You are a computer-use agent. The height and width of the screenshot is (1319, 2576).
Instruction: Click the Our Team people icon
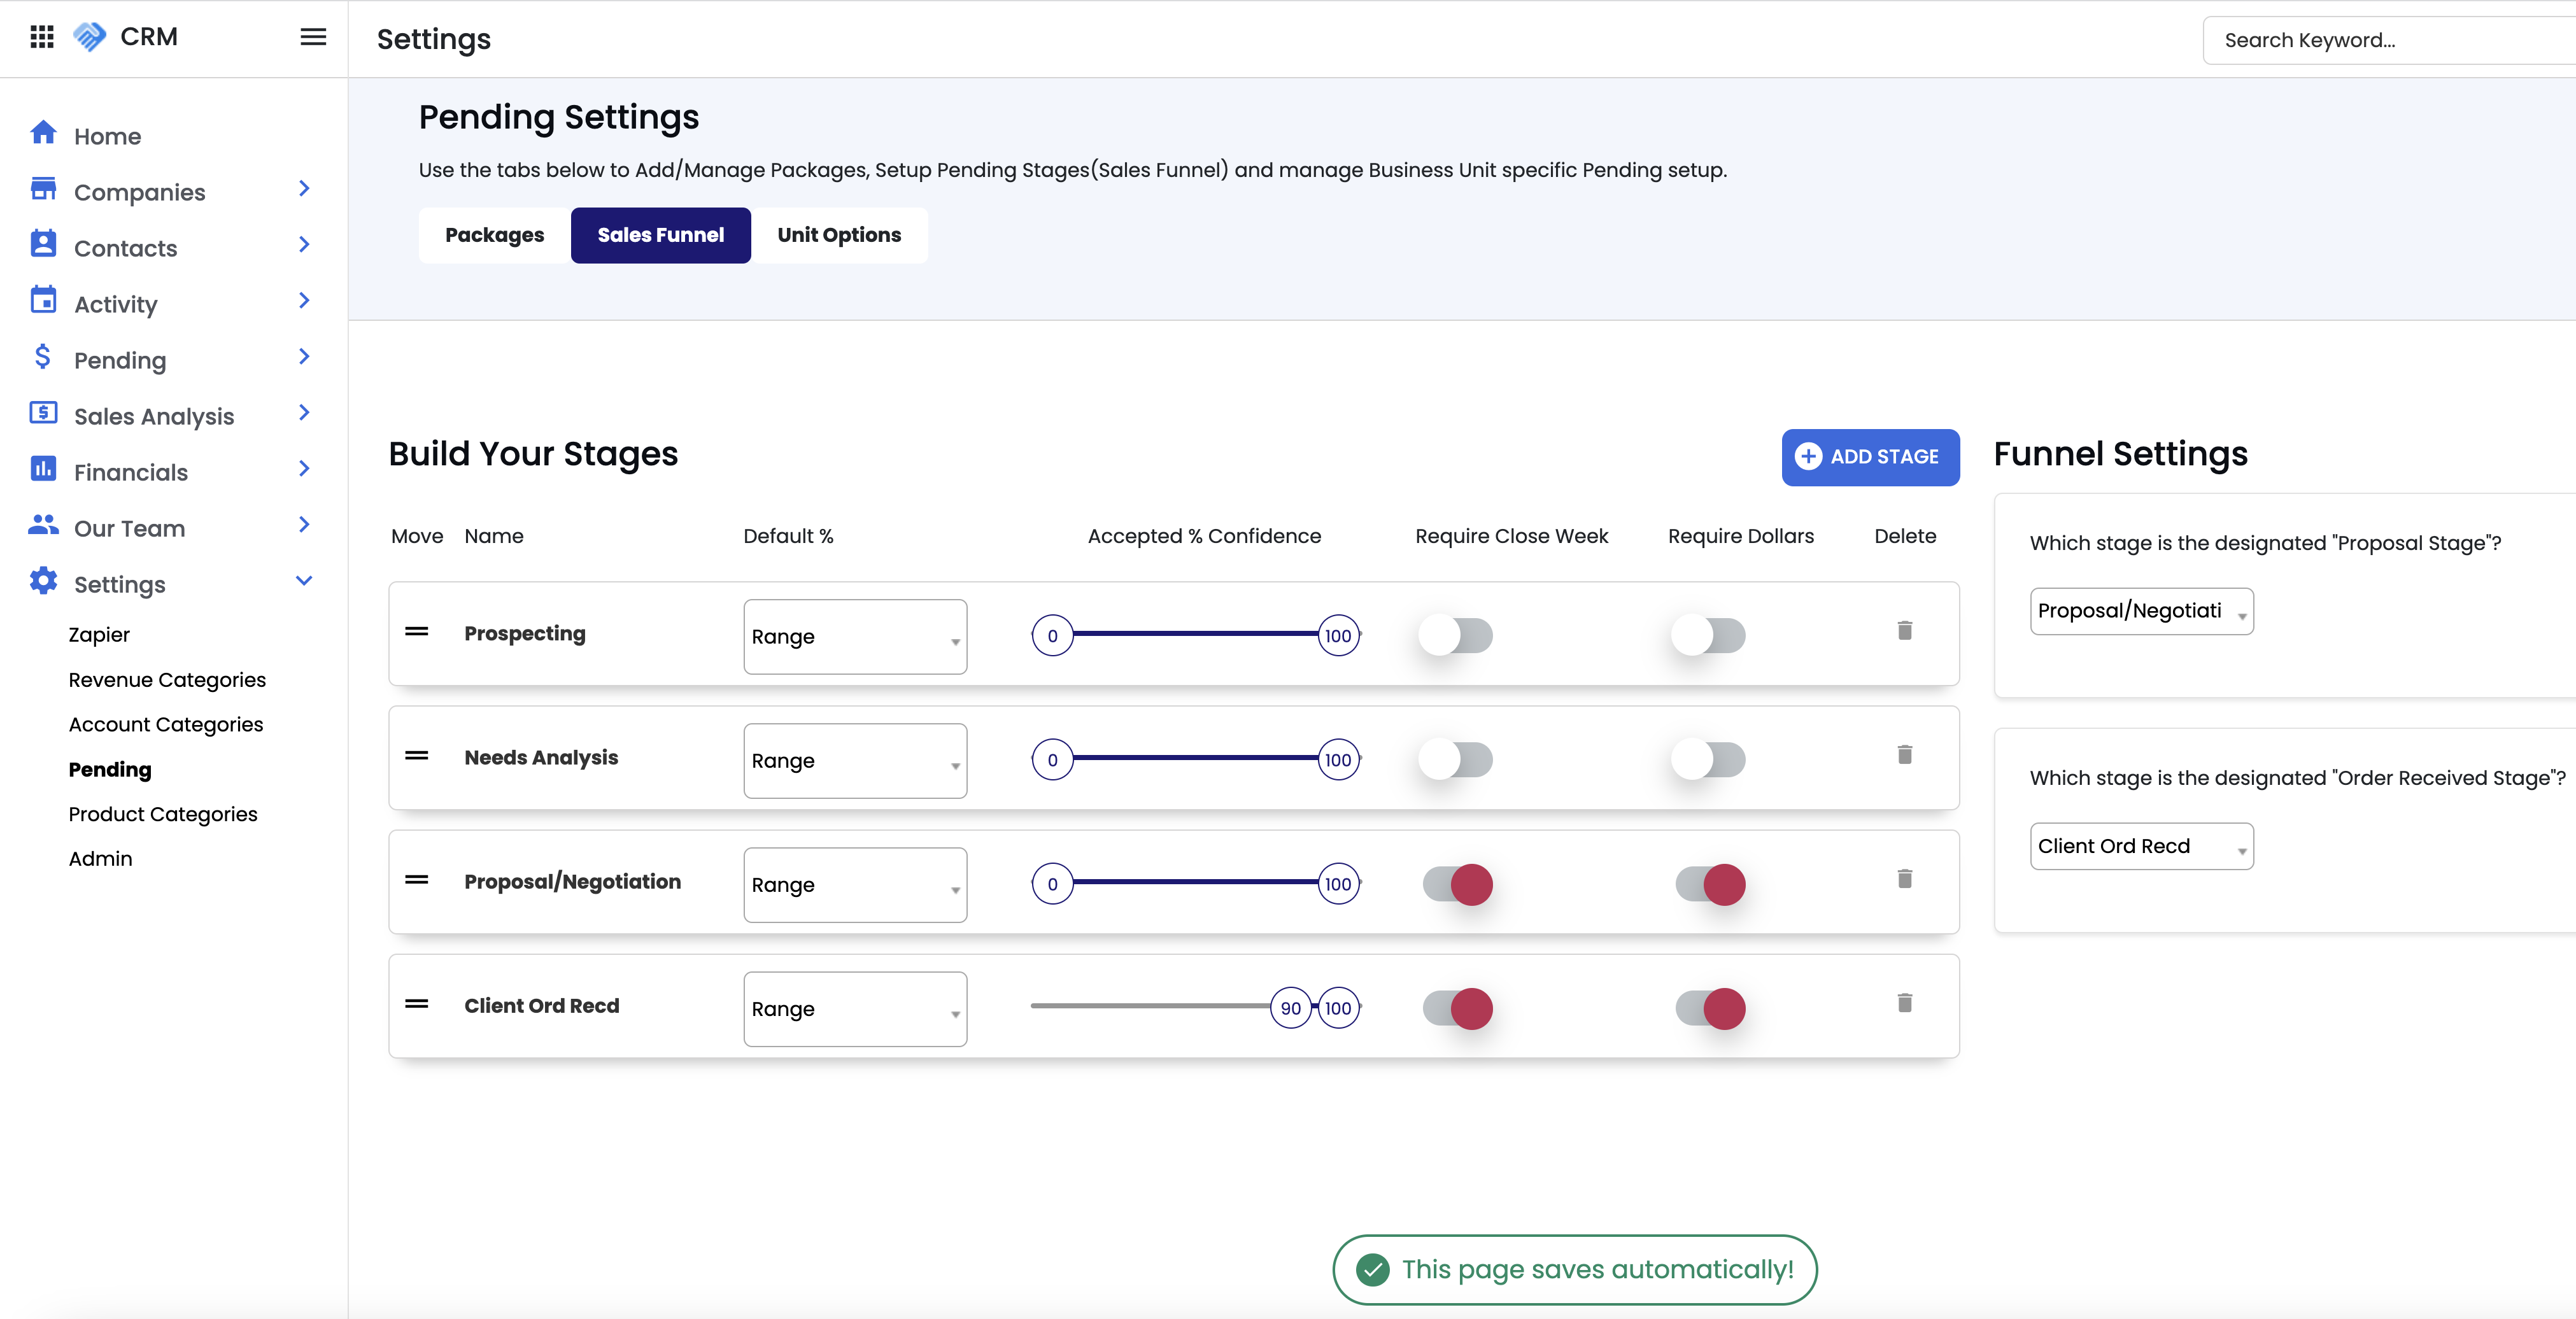(x=43, y=525)
